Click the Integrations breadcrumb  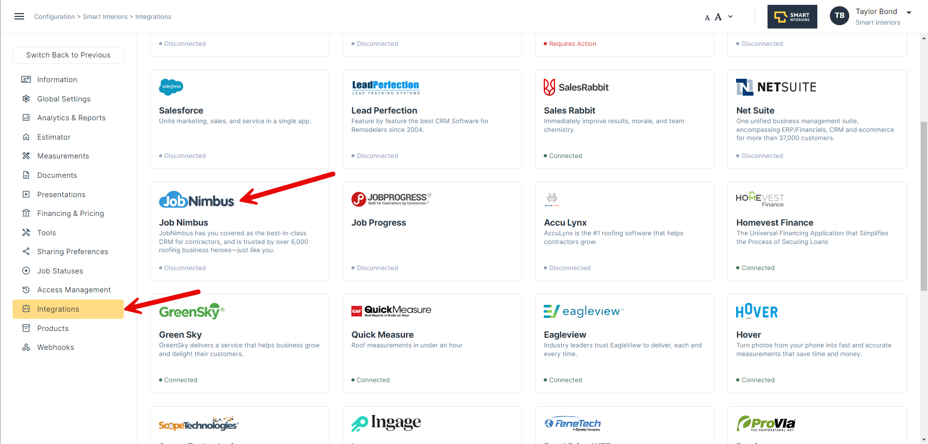(153, 16)
